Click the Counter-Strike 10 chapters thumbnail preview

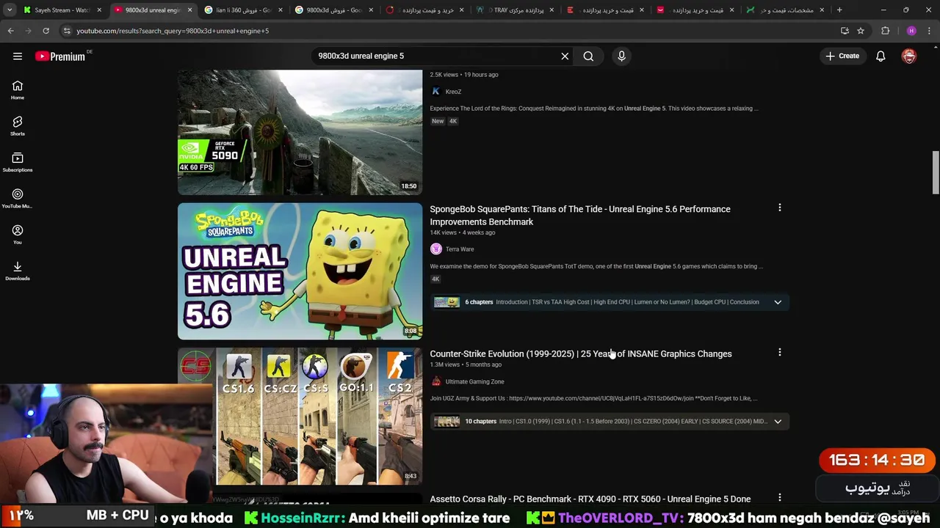click(x=446, y=422)
